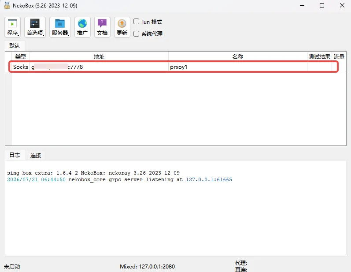Select the 默认 group tab
The height and width of the screenshot is (272, 351).
15,46
